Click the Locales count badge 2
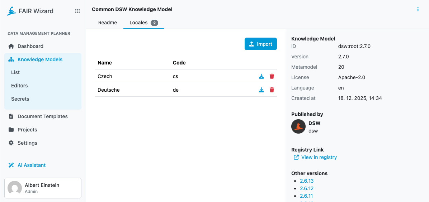429x202 pixels. 154,23
